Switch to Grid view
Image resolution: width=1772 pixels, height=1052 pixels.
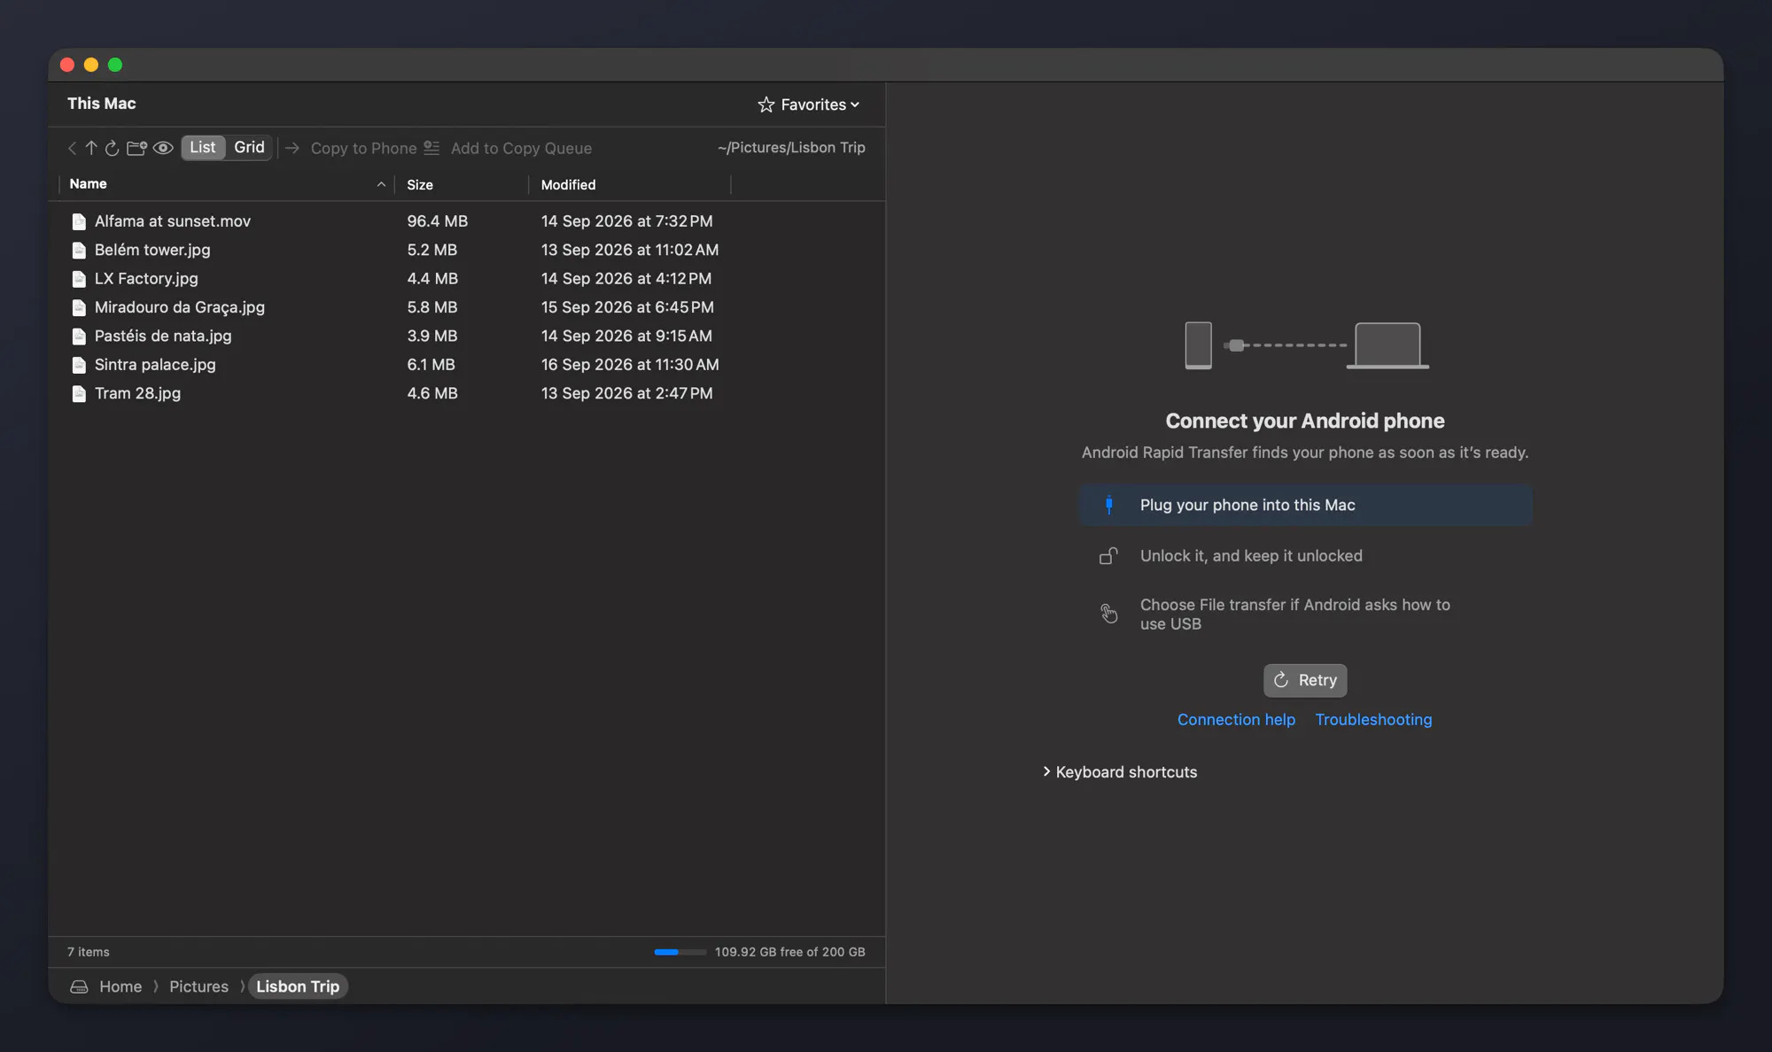pos(249,147)
